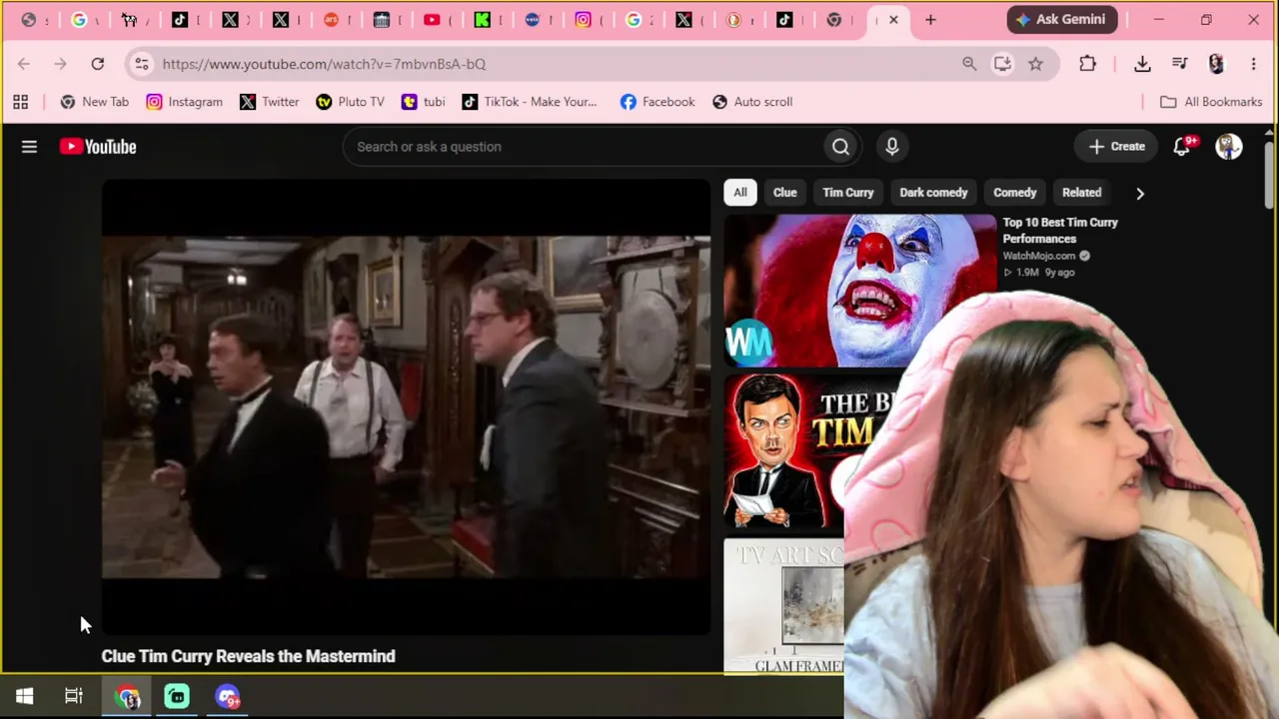Open the Facebook bookmark
The width and height of the screenshot is (1279, 719).
[657, 102]
